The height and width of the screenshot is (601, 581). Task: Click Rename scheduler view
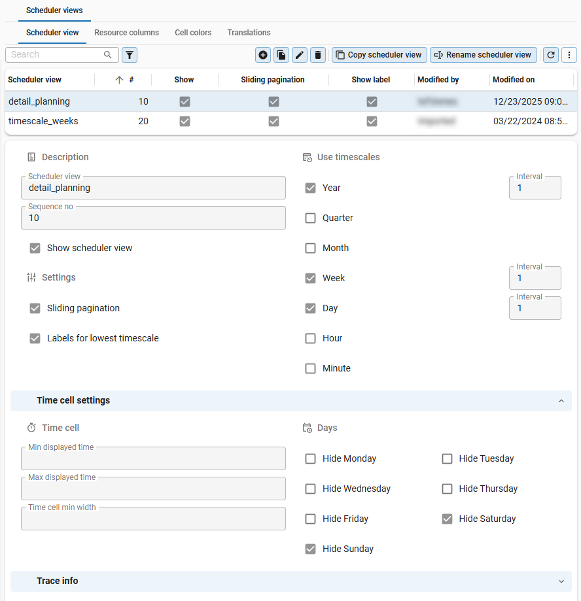point(483,55)
